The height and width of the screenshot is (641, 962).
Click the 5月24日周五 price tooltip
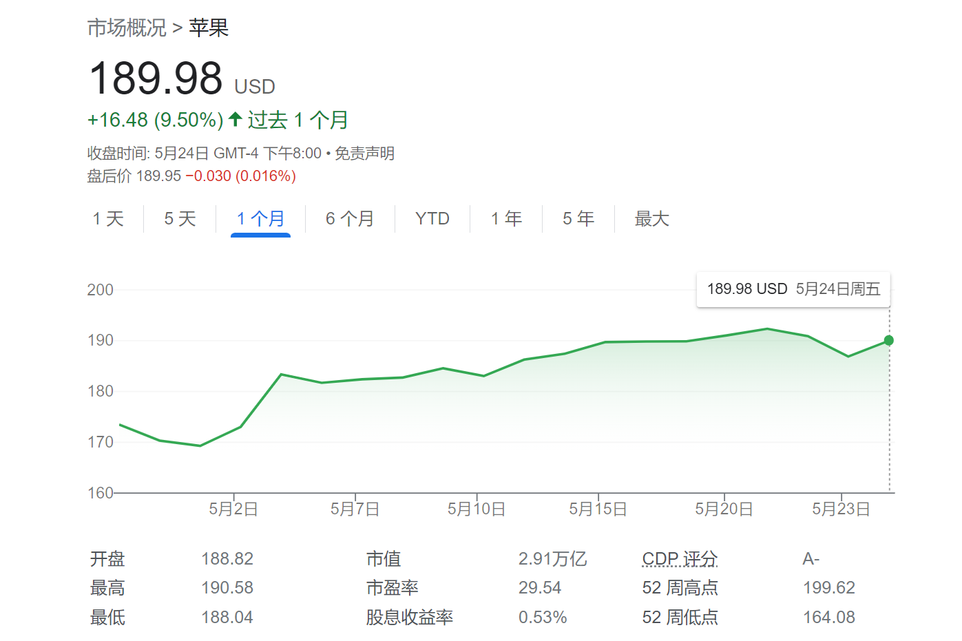click(x=793, y=289)
